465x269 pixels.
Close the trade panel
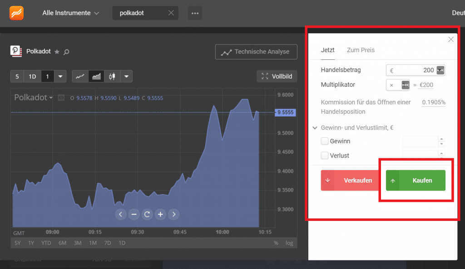[451, 39]
